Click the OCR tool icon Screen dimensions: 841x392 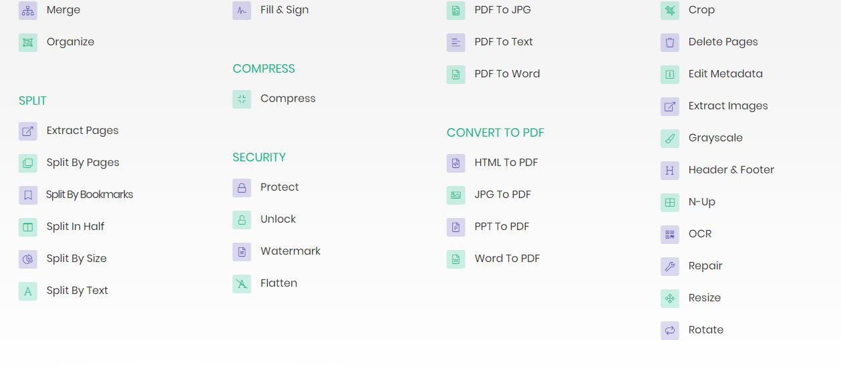coord(670,235)
